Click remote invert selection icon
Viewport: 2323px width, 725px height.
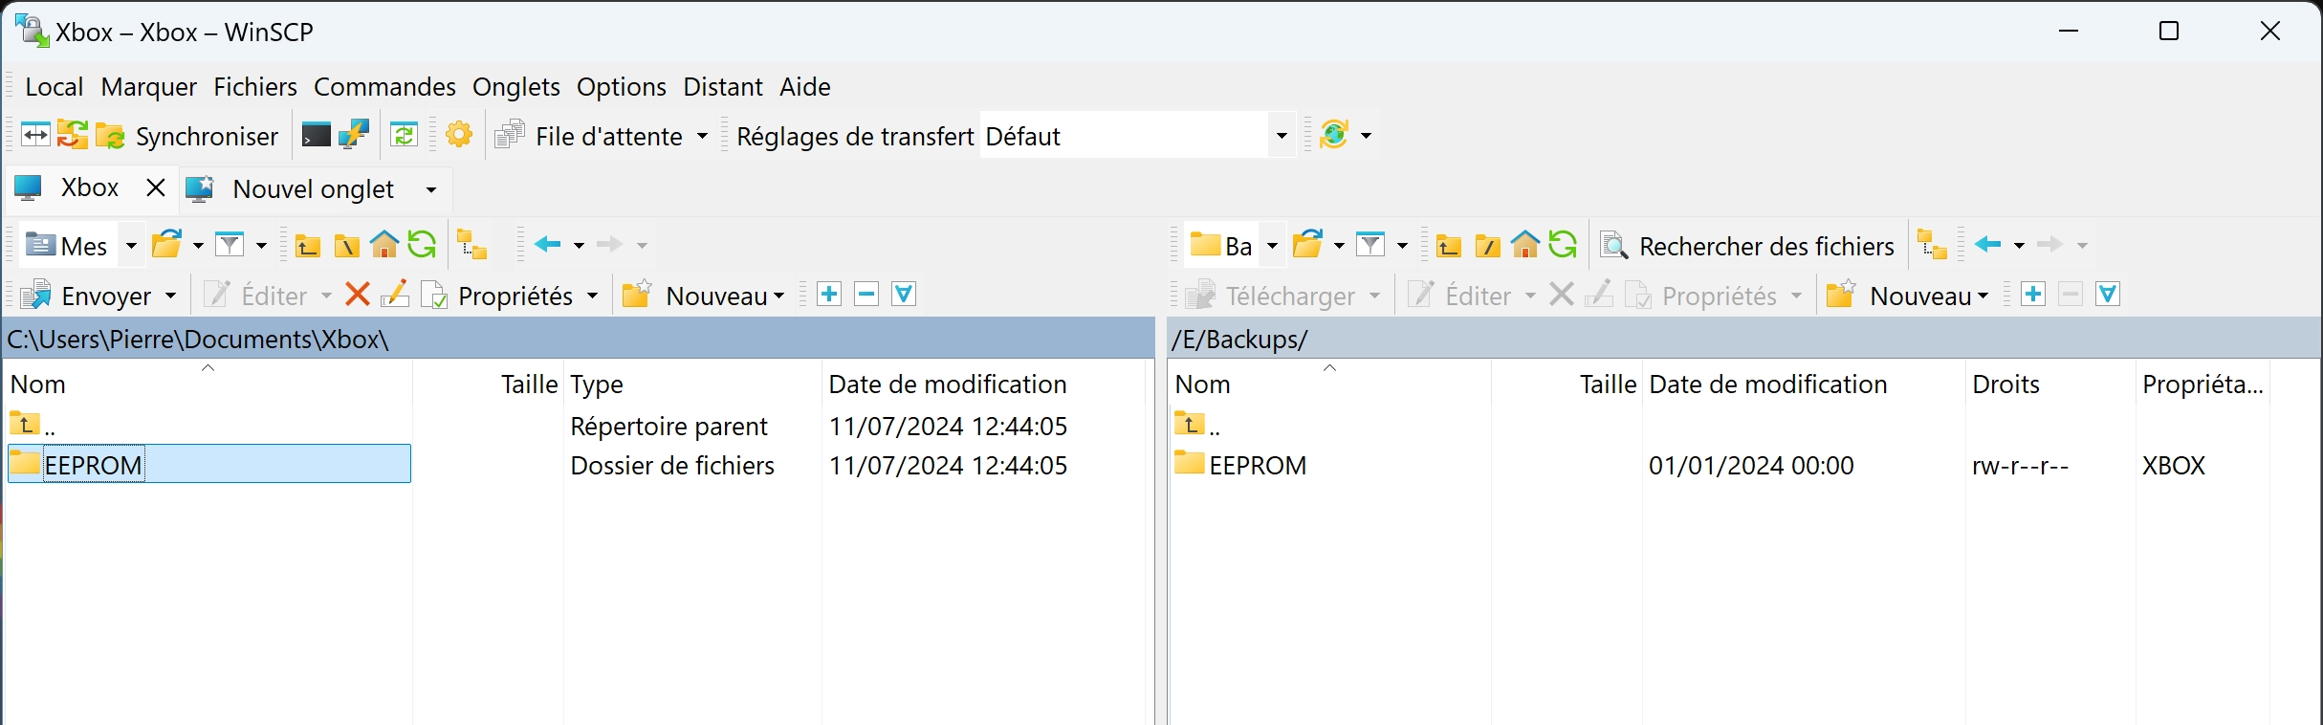click(2108, 295)
